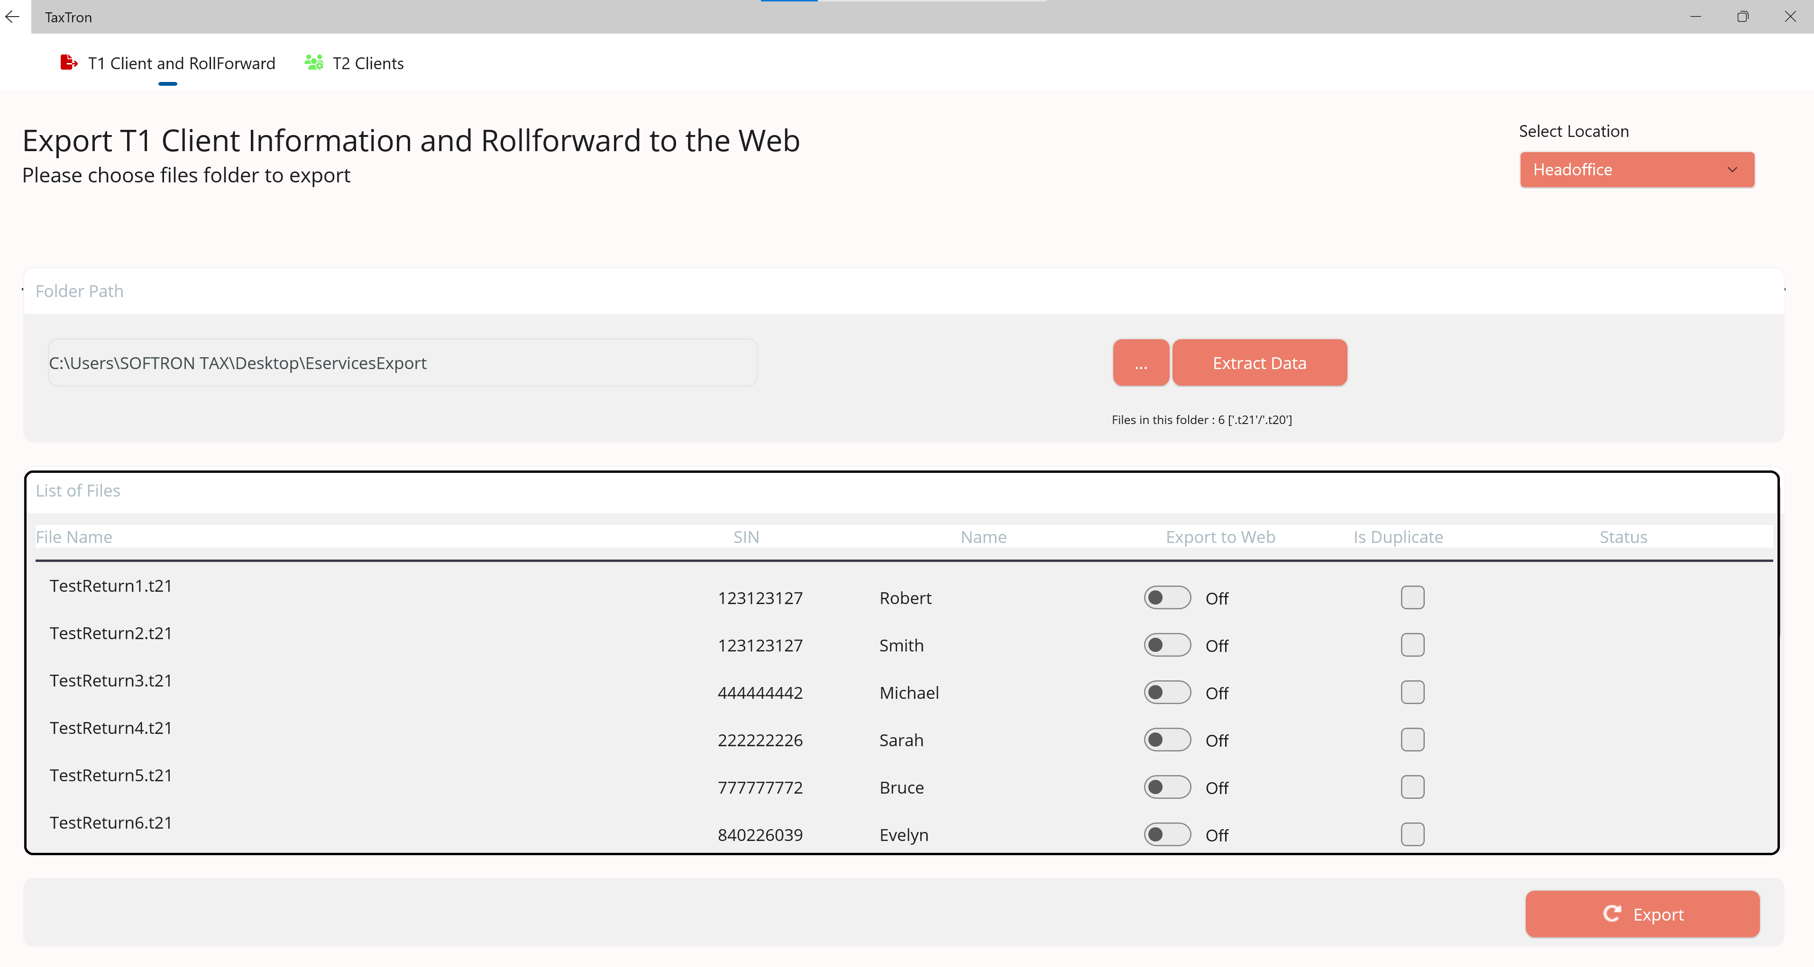Click the Name column header
The width and height of the screenshot is (1814, 967).
point(983,536)
